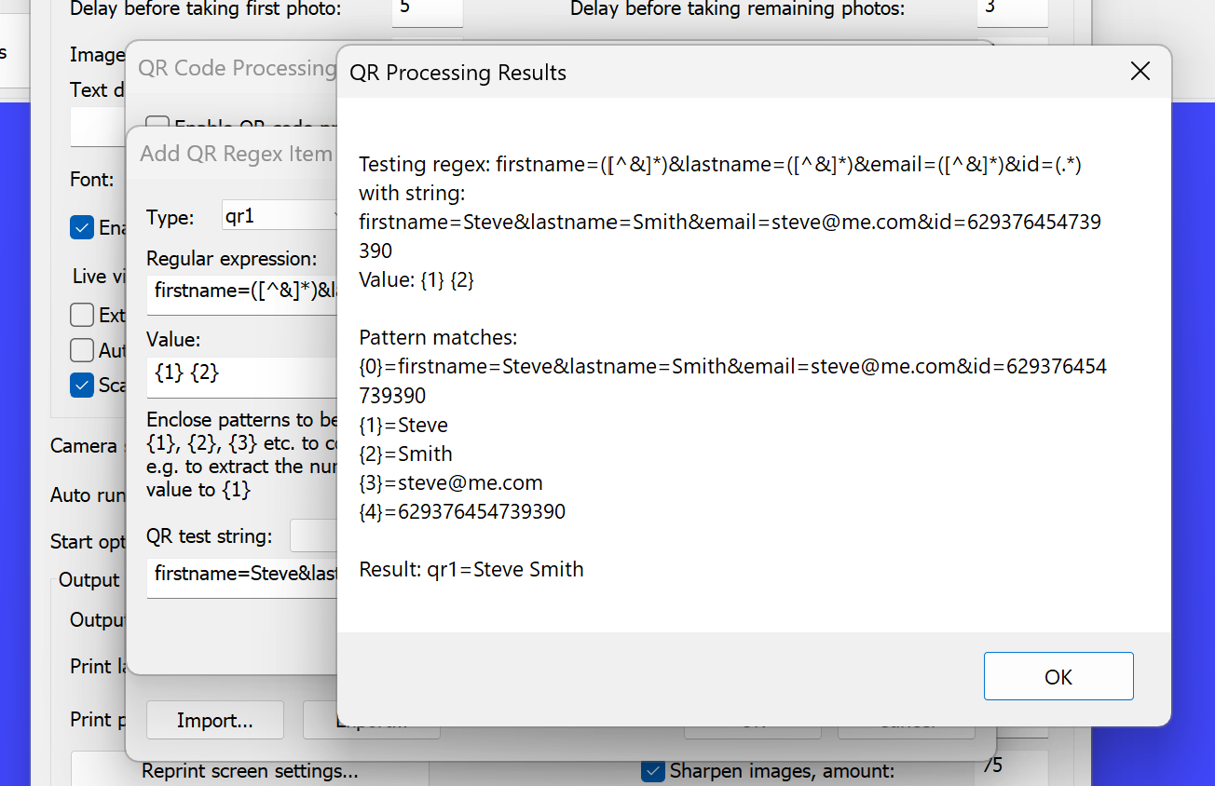Click the QR Code Processing title bar
Viewport: 1215px width, 786px height.
pyautogui.click(x=235, y=68)
